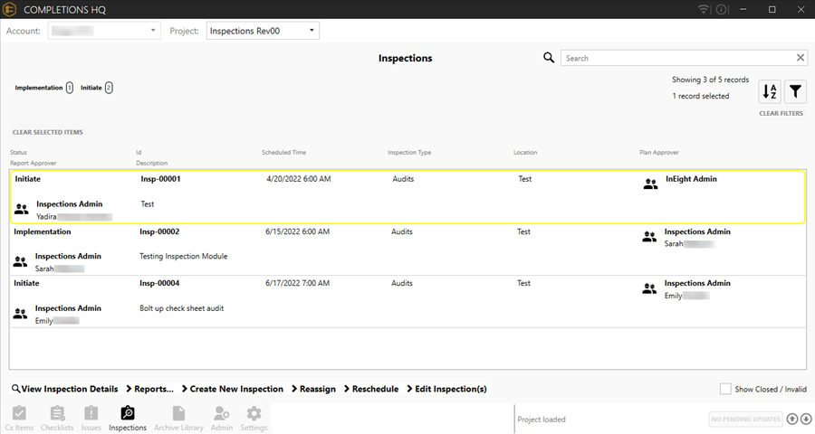The image size is (815, 434).
Task: Enable Show Closed / Invalid checkbox
Action: point(725,389)
